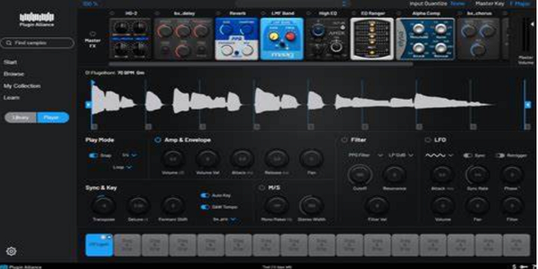Click the Release knob in Amp & Envelope
Image resolution: width=538 pixels, height=269 pixels.
[x=277, y=159]
